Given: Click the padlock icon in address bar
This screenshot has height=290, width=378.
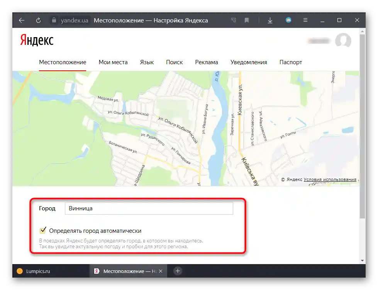Looking at the screenshot, I should point(54,20).
